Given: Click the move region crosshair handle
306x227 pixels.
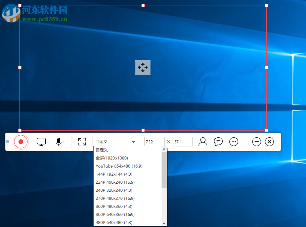Looking at the screenshot, I should click(143, 67).
